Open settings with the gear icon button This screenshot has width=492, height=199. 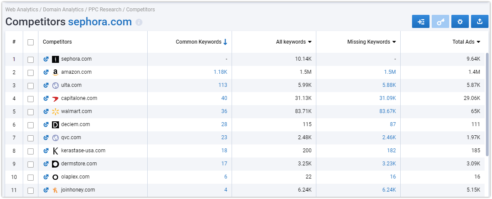pyautogui.click(x=460, y=22)
